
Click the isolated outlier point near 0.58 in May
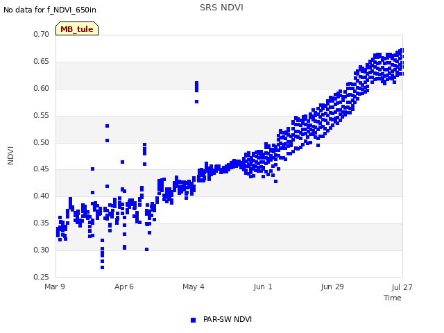click(196, 102)
